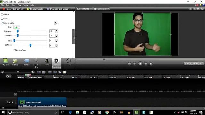Click the detach preview icon
Image resolution: width=205 pixels, height=115 pixels.
[202, 9]
